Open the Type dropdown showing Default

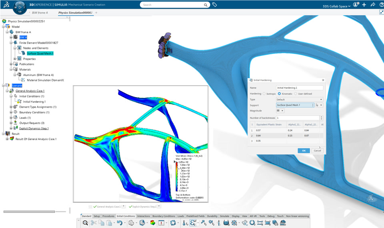click(x=300, y=100)
